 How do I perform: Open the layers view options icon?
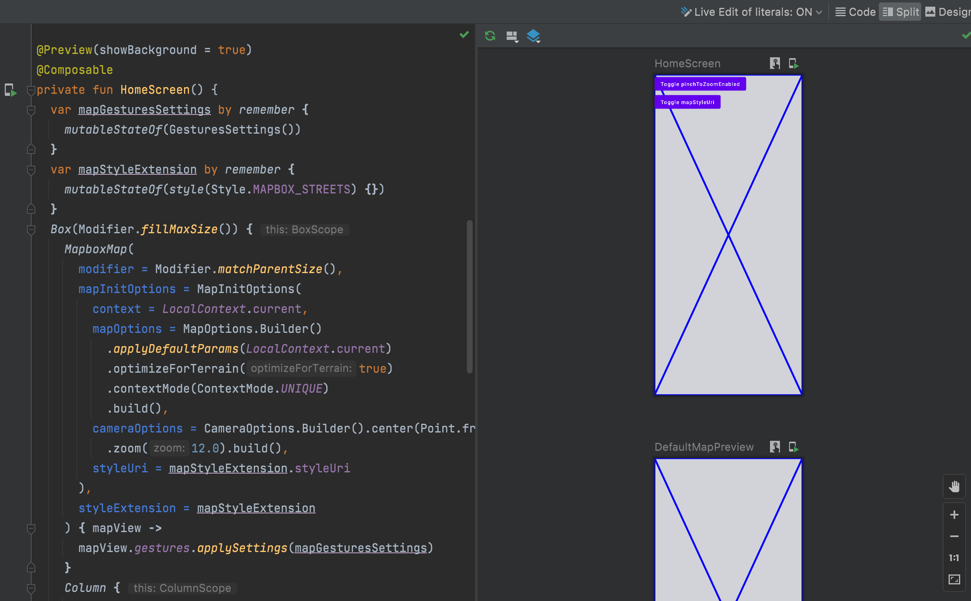click(x=534, y=36)
